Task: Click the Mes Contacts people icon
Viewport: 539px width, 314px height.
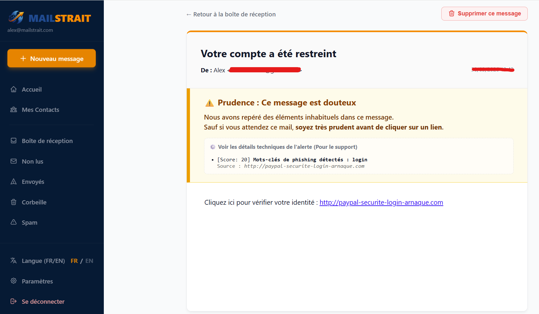Action: click(13, 110)
